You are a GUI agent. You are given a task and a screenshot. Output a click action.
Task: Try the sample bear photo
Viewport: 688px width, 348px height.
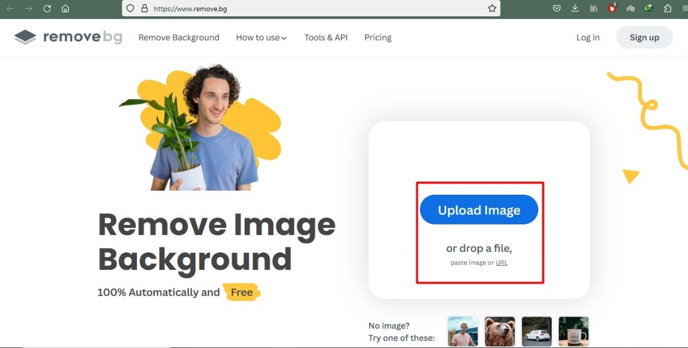500,331
